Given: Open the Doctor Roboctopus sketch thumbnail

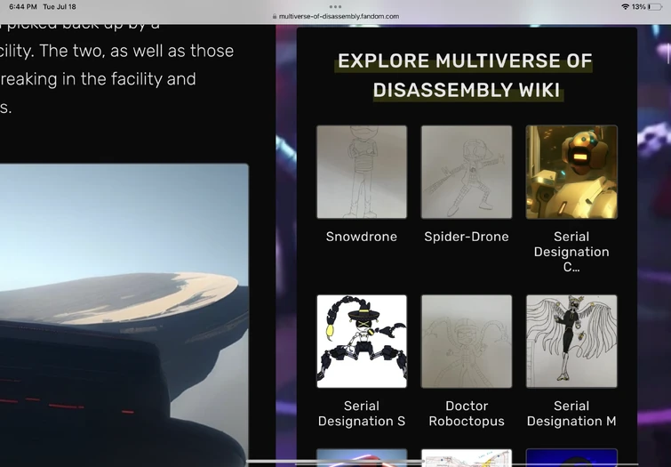Looking at the screenshot, I should coord(467,341).
